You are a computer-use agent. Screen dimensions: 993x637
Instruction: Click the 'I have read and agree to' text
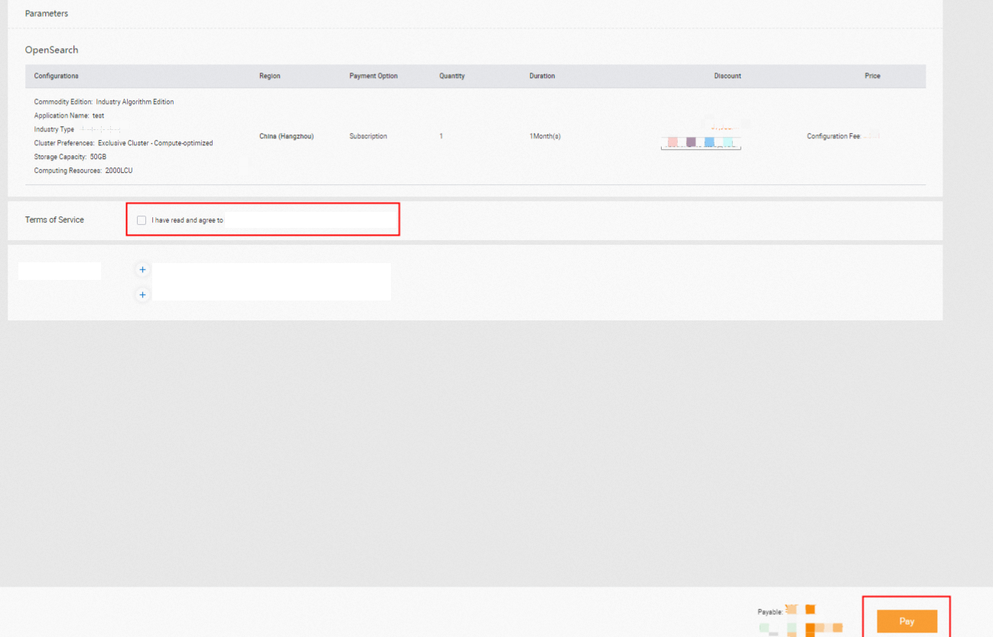tap(187, 220)
